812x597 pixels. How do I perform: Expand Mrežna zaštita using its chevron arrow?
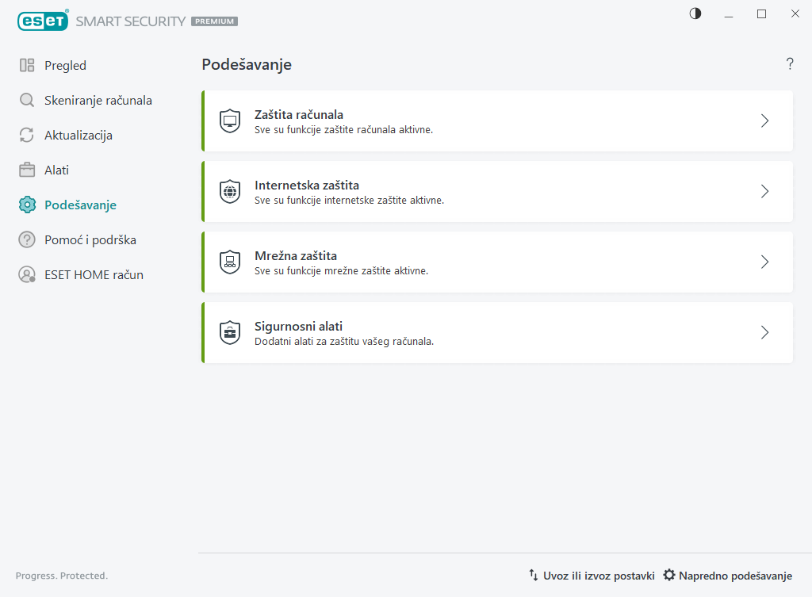764,262
